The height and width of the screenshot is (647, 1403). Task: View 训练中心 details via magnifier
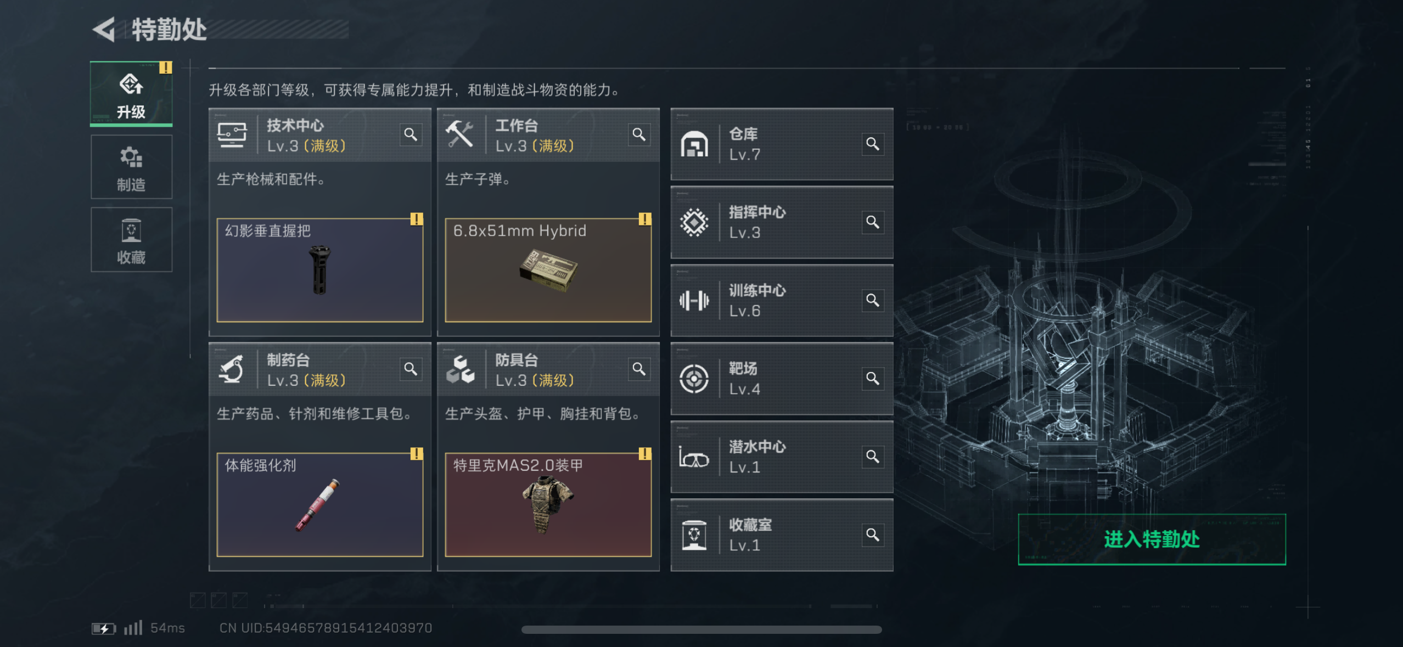(873, 300)
